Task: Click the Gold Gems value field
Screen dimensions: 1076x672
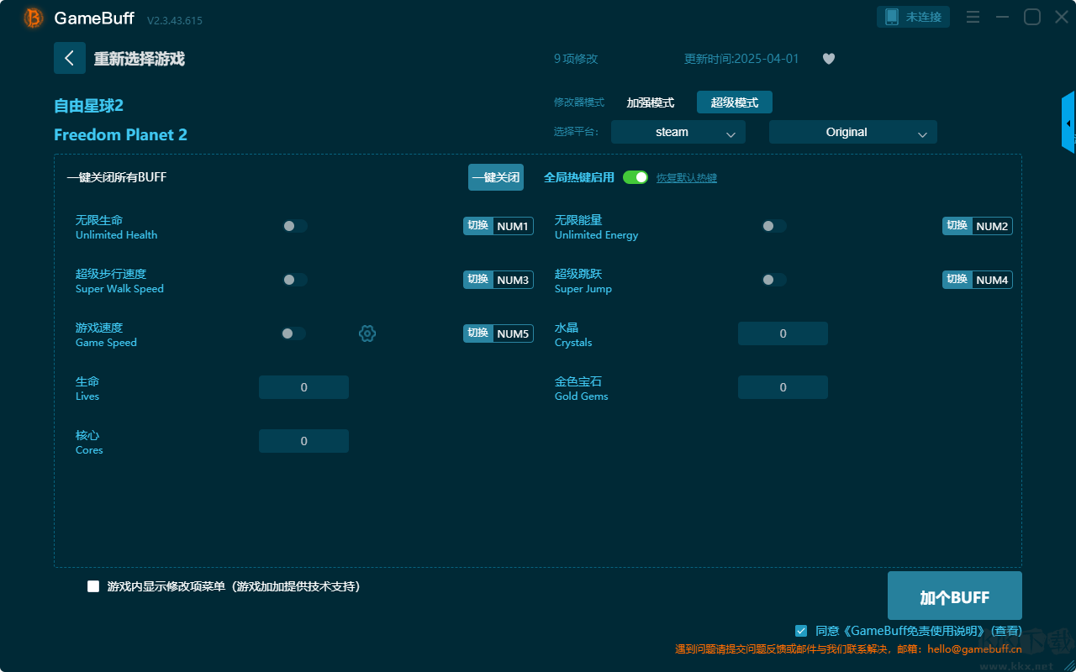Action: (783, 387)
